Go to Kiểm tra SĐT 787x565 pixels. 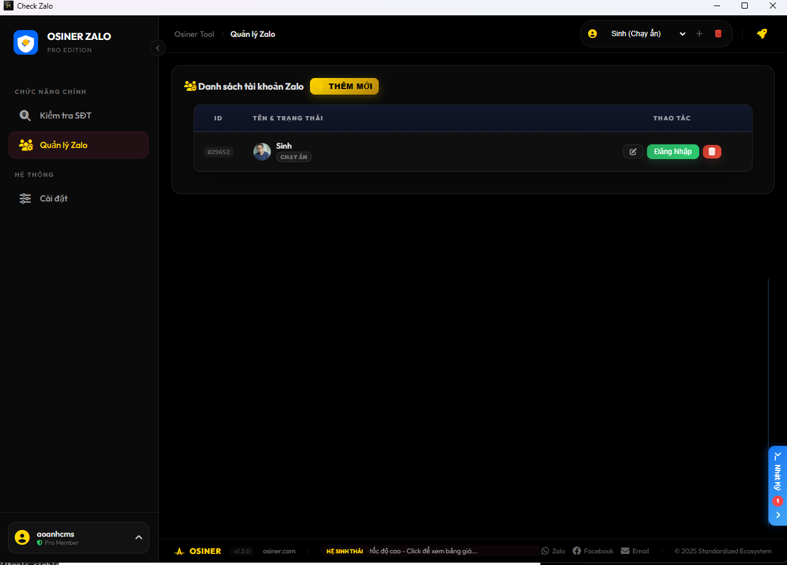coord(66,115)
